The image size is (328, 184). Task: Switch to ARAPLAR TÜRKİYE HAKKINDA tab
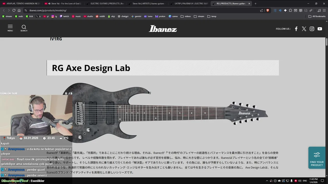(x=21, y=4)
